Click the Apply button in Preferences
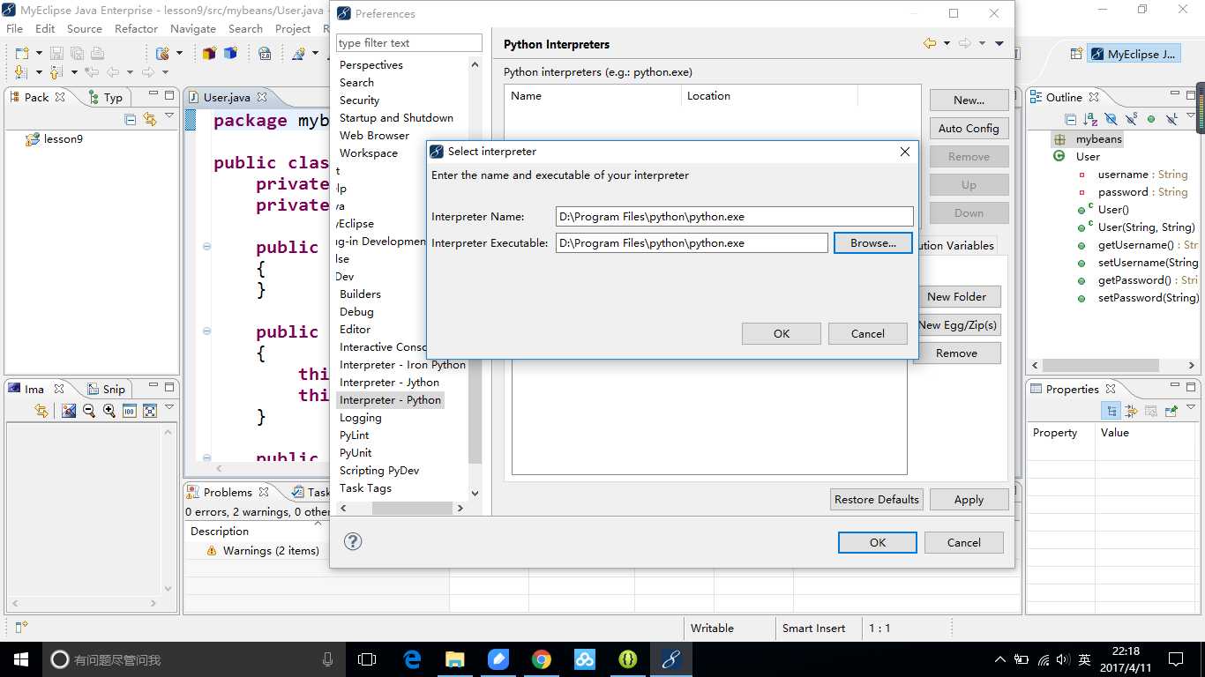The height and width of the screenshot is (677, 1205). 969,499
